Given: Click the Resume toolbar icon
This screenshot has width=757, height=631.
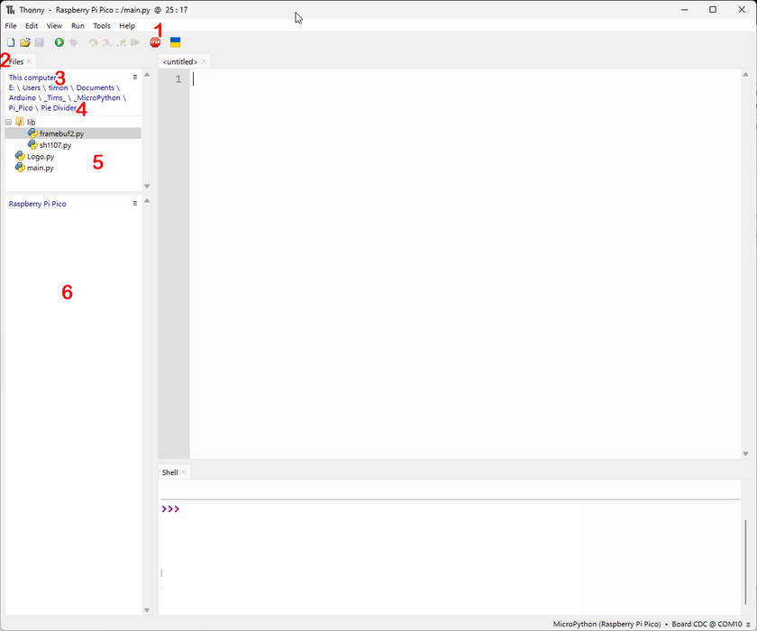Looking at the screenshot, I should (136, 42).
